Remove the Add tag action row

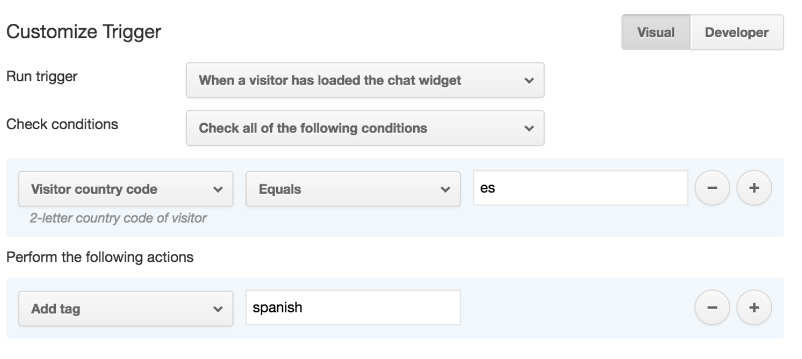[712, 308]
